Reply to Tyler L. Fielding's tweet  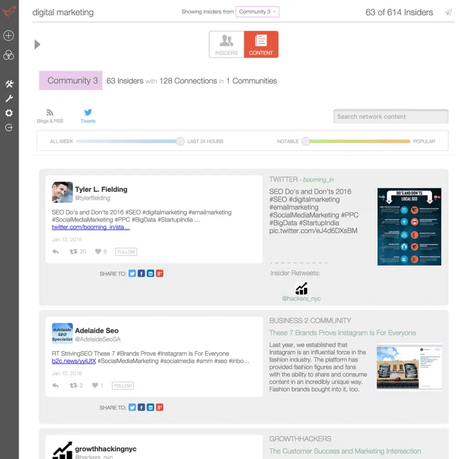point(55,251)
